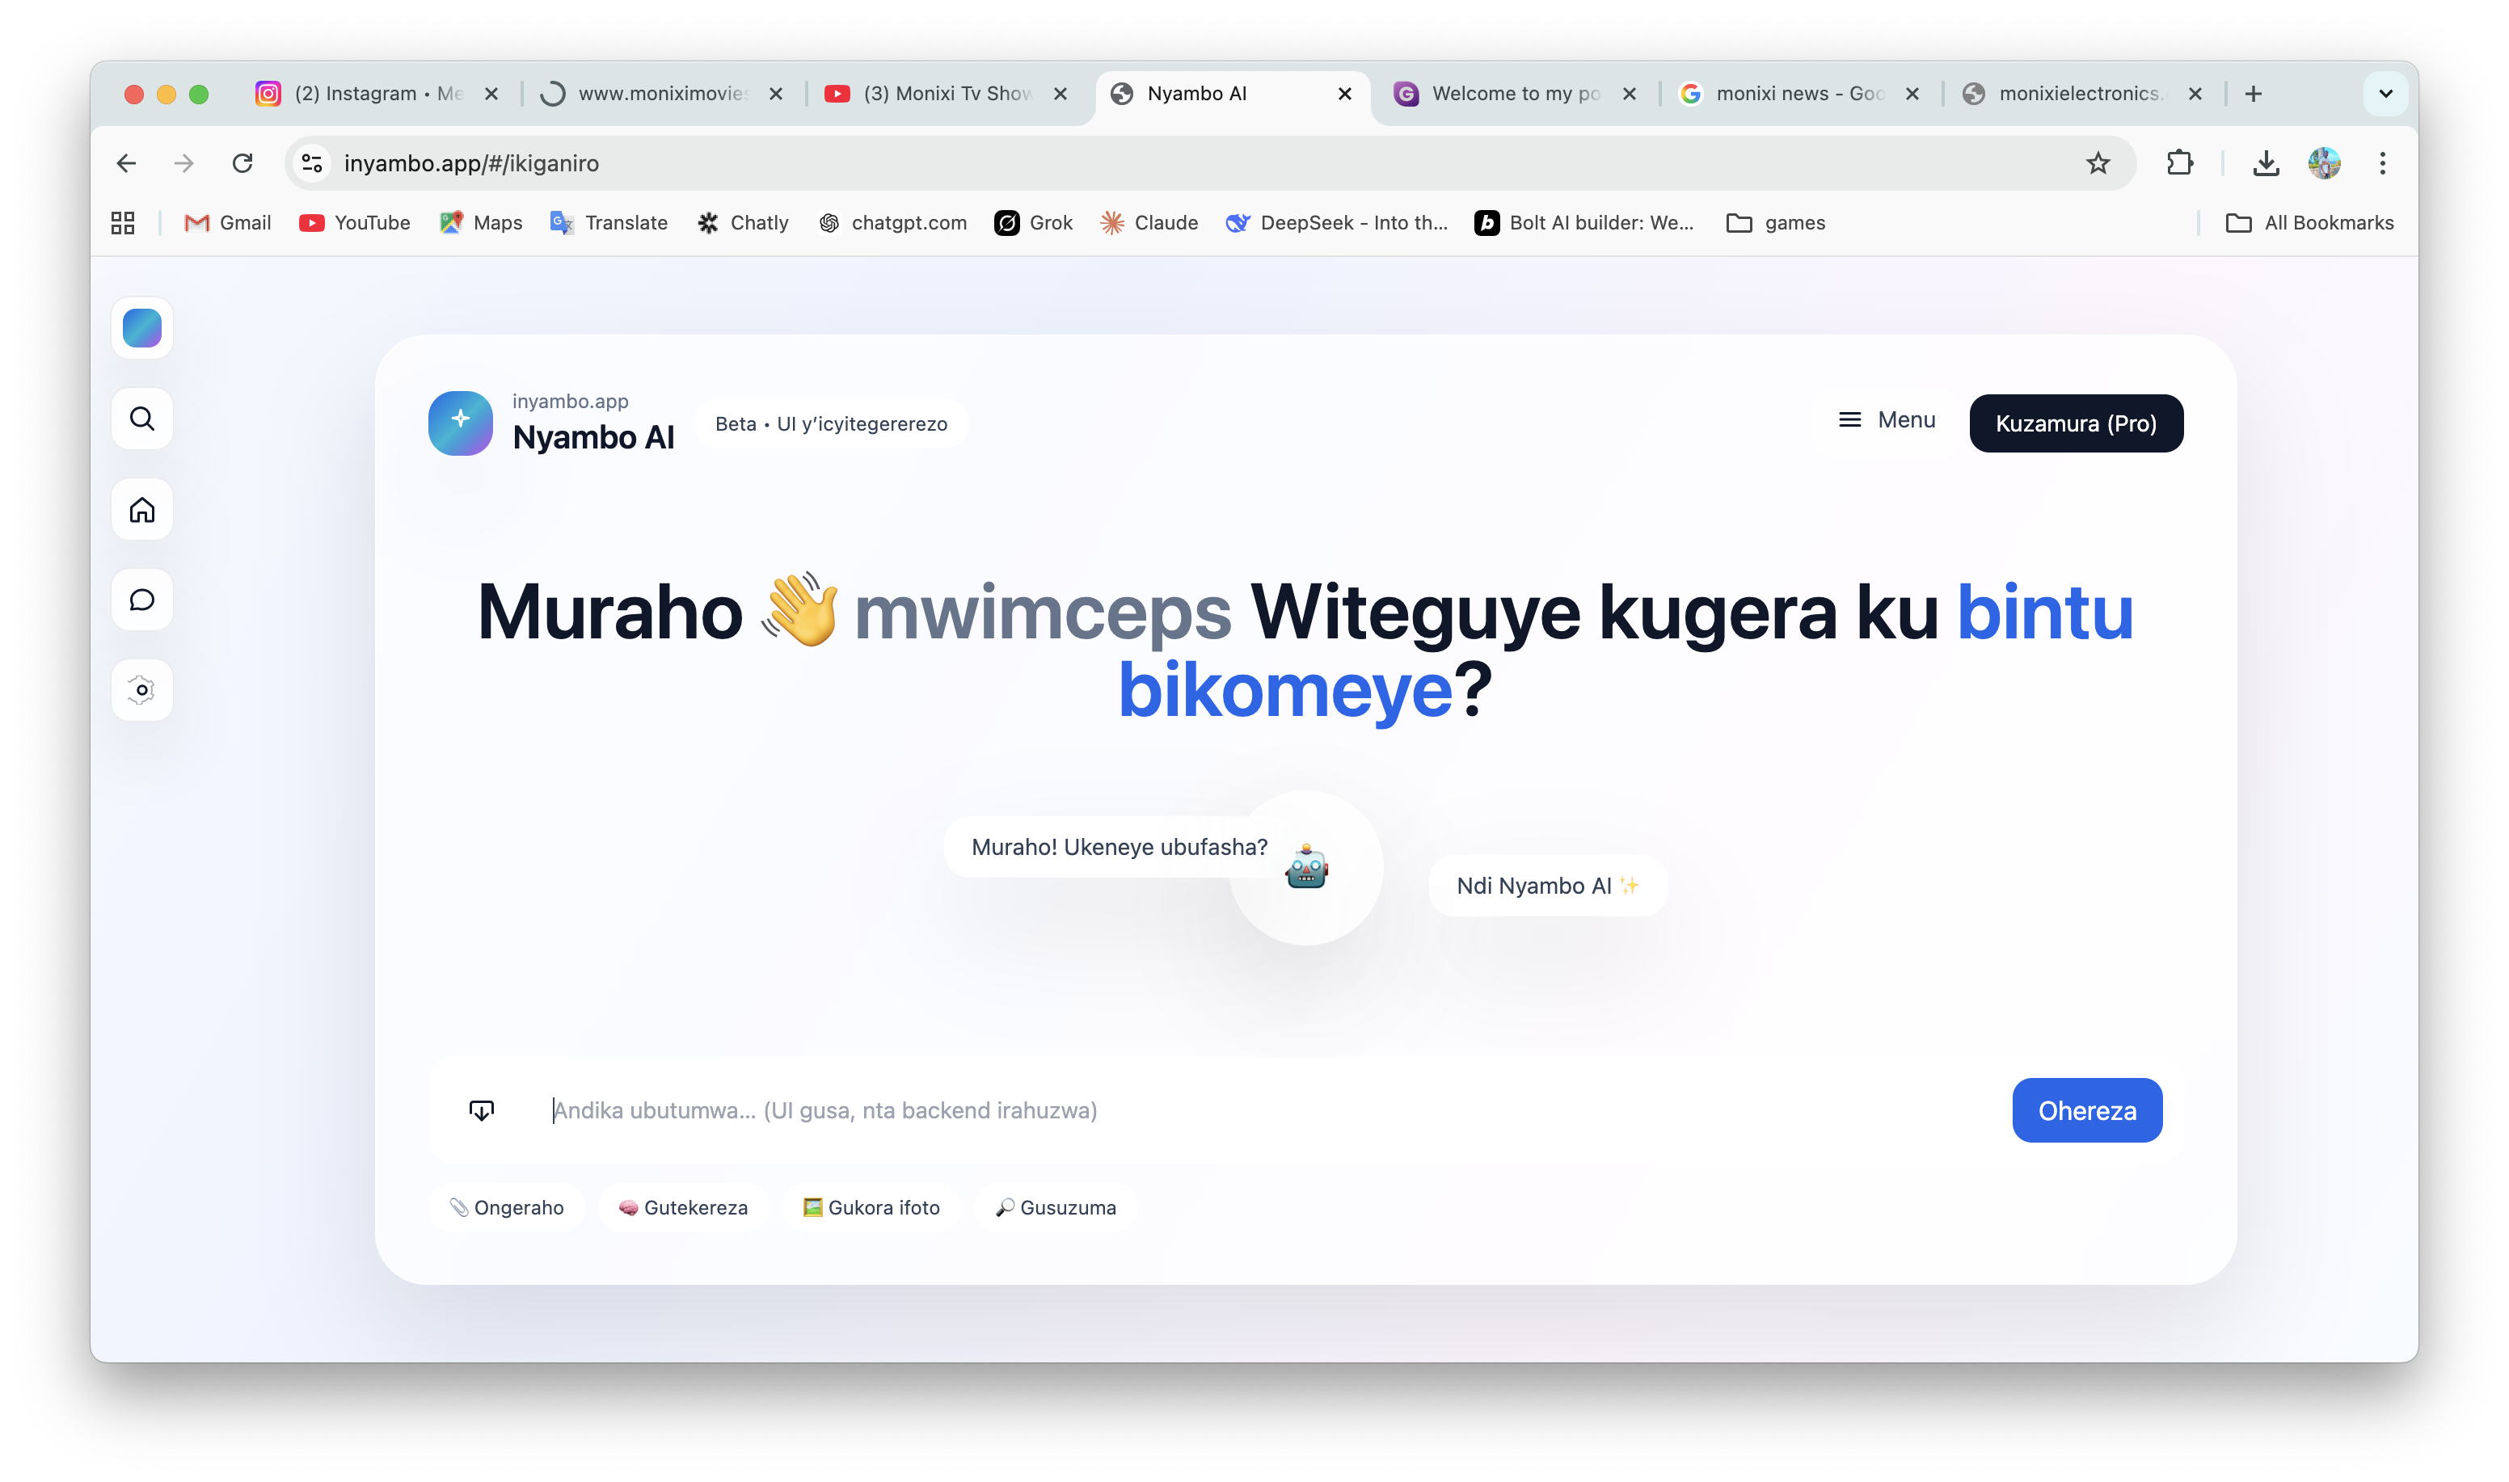This screenshot has height=1482, width=2509.
Task: Open browser downloads icon
Action: 2265,162
